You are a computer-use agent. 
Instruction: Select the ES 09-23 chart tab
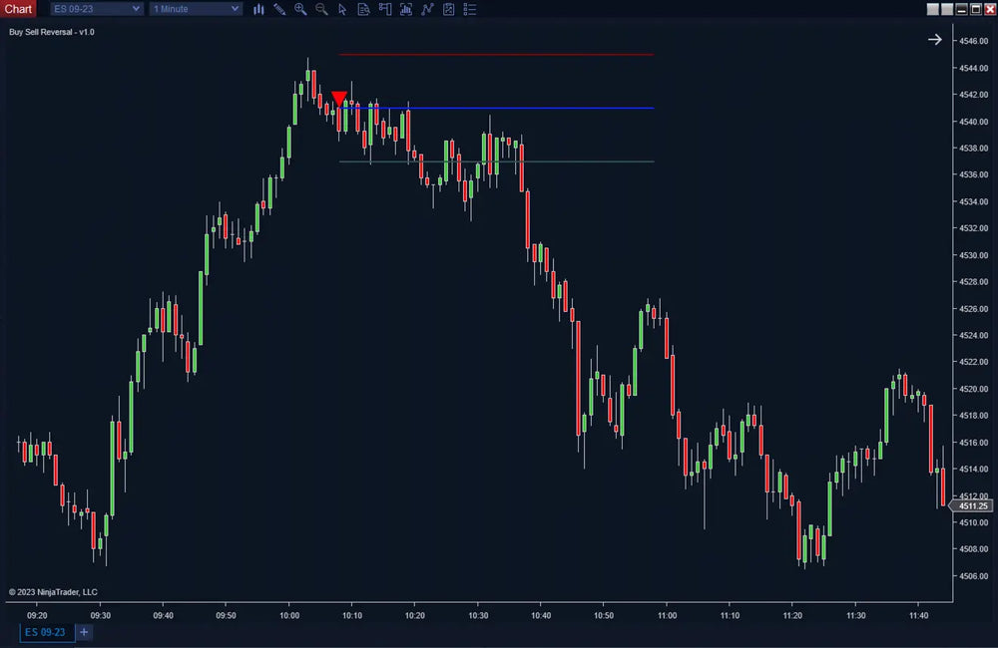pos(47,632)
